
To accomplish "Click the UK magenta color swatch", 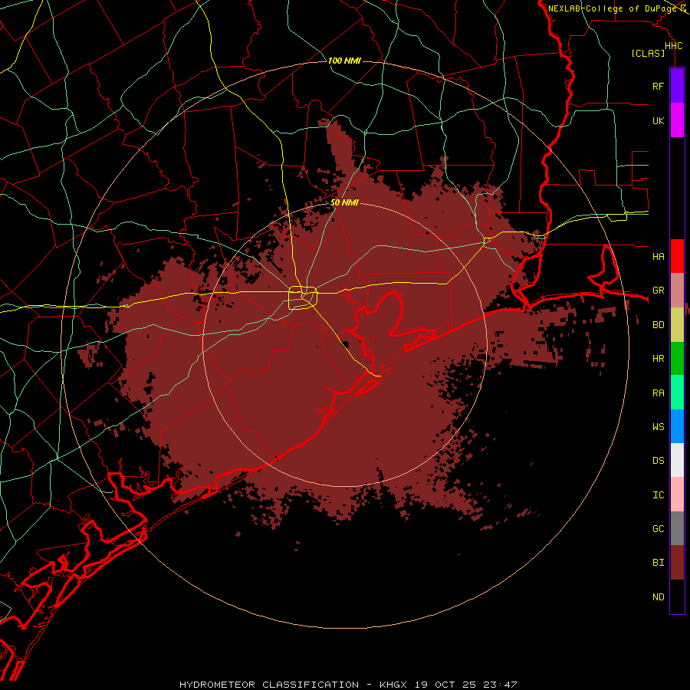I will [677, 120].
